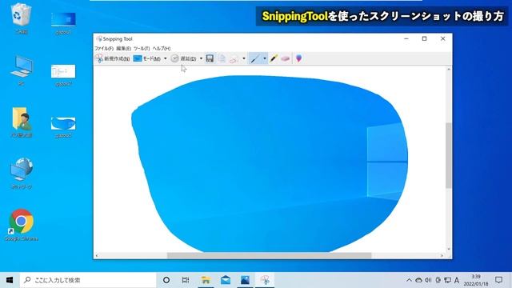Viewport: 512px width, 288px height.
Task: Click the vertical scrollbar thumb in Snipping Tool
Action: click(x=449, y=155)
